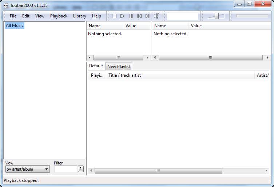
Task: Click left arrow of left properties panel scrollbar
Action: 90,57
